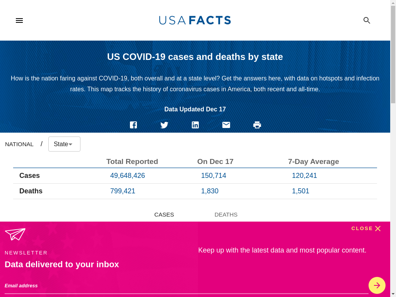
Task: Select the National breadcrumb link
Action: pyautogui.click(x=19, y=144)
